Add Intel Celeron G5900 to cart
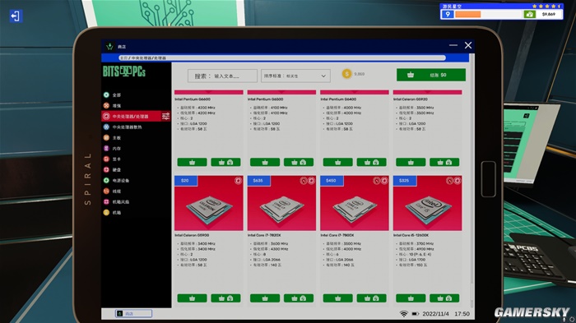 click(x=192, y=298)
